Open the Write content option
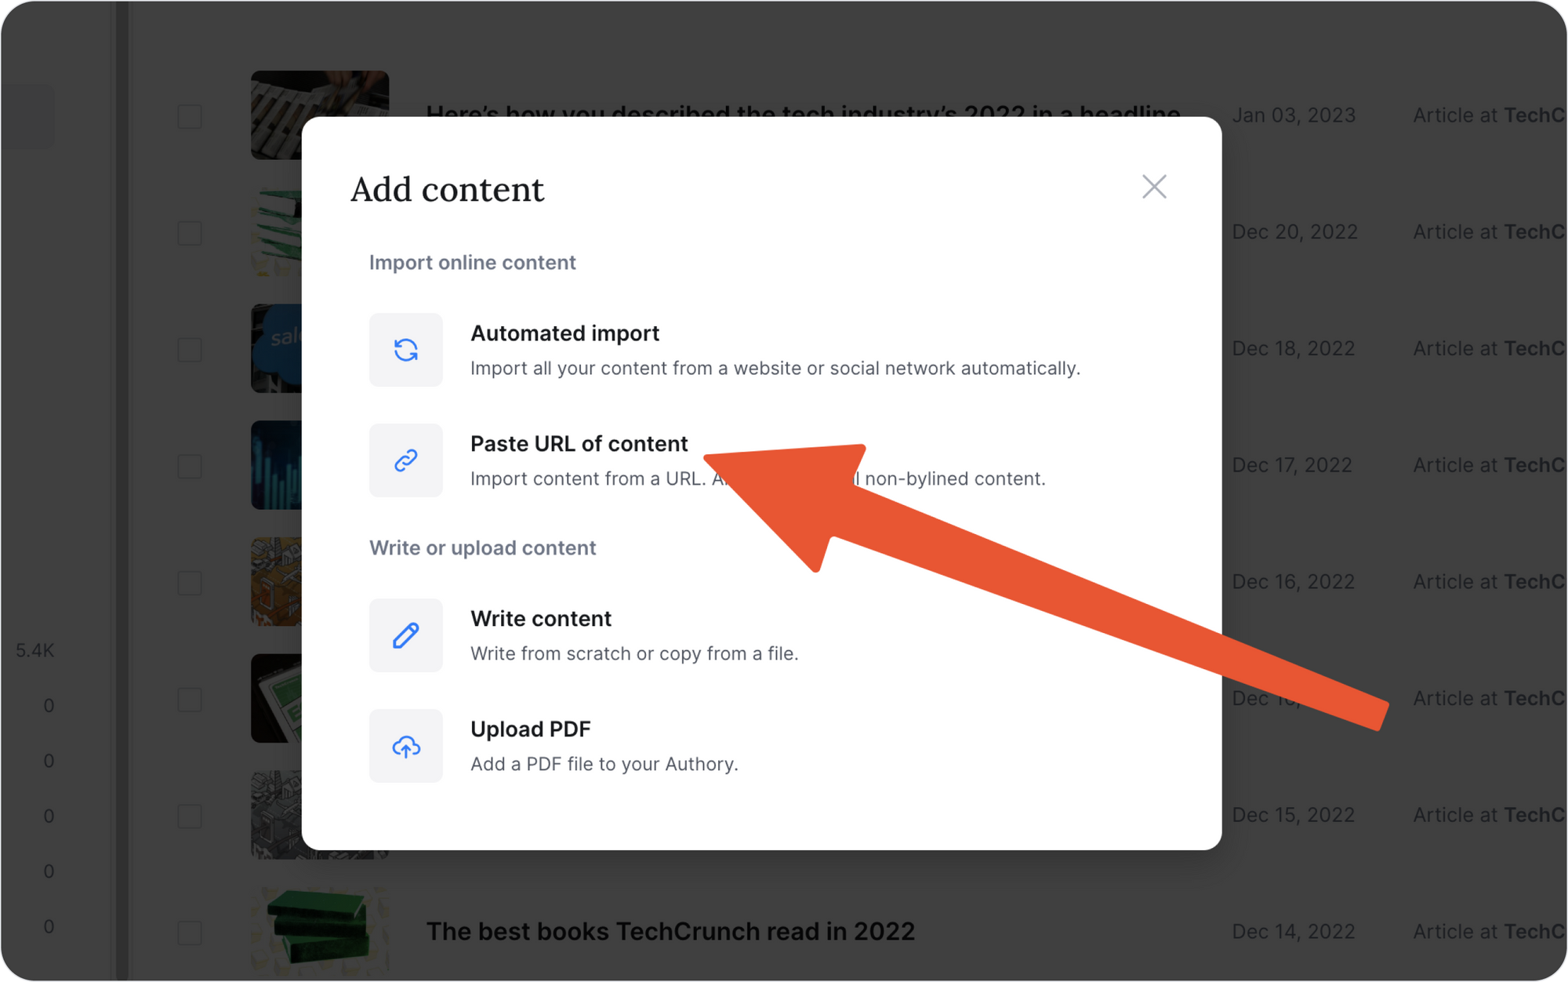This screenshot has width=1568, height=982. click(x=762, y=635)
